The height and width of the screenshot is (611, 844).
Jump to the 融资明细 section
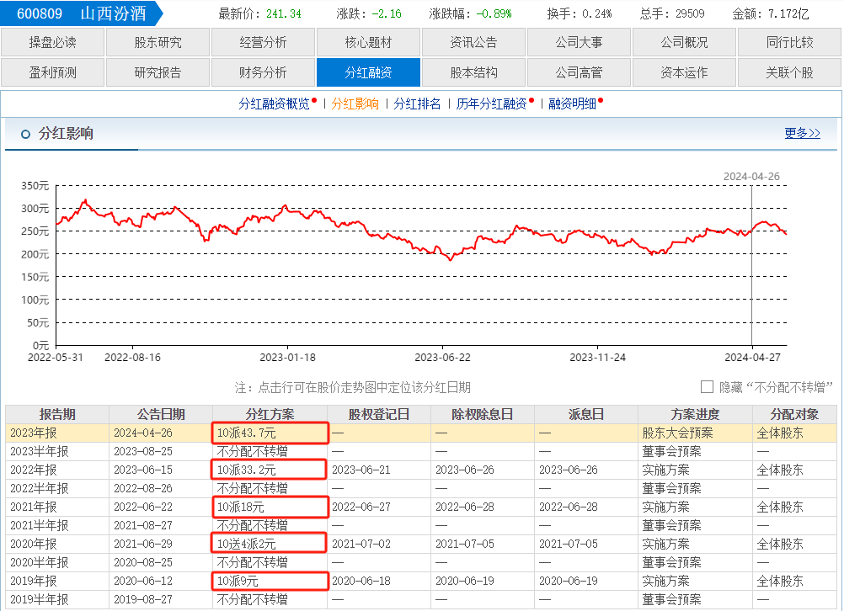pos(572,104)
